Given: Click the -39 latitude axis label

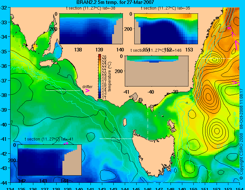Looking at the screenshot, I should (4, 110).
